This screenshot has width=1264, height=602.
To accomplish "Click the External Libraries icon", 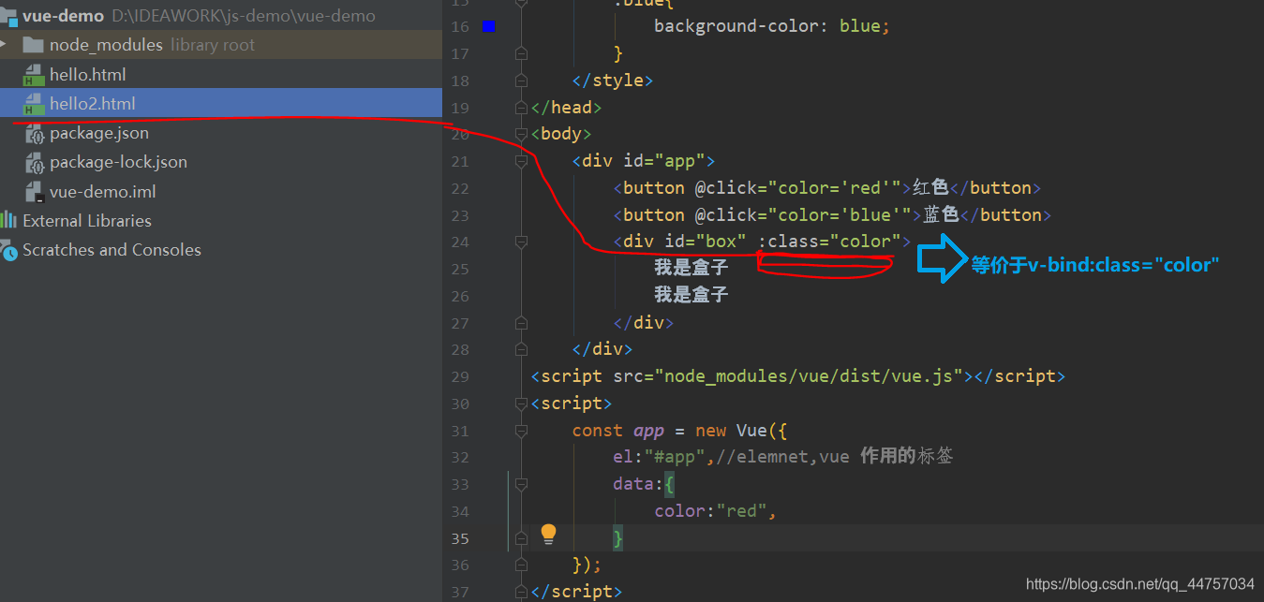I will click(8, 221).
